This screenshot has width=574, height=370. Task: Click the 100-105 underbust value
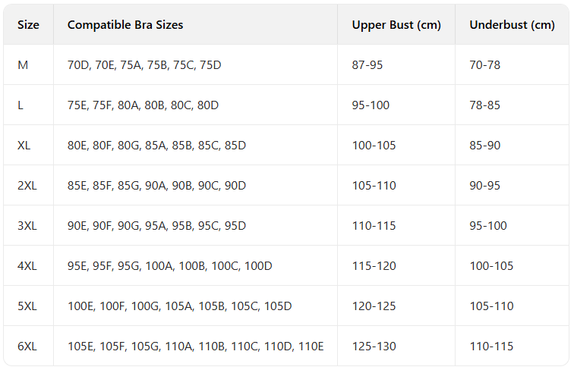tap(491, 266)
